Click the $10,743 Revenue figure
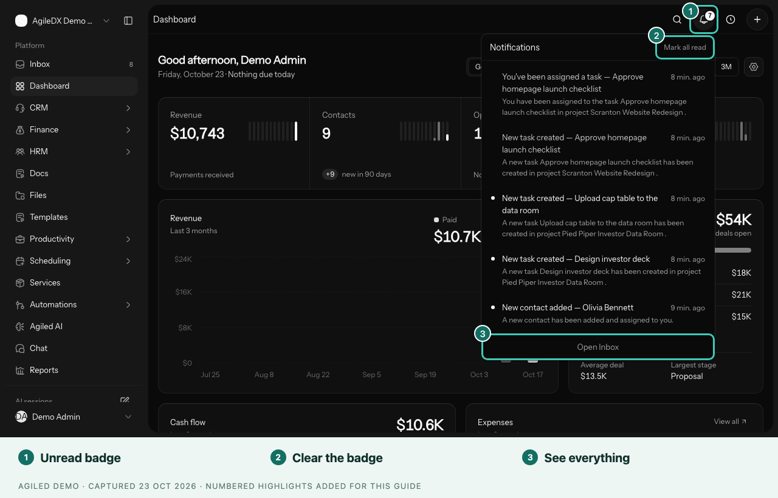This screenshot has height=498, width=778. (198, 133)
